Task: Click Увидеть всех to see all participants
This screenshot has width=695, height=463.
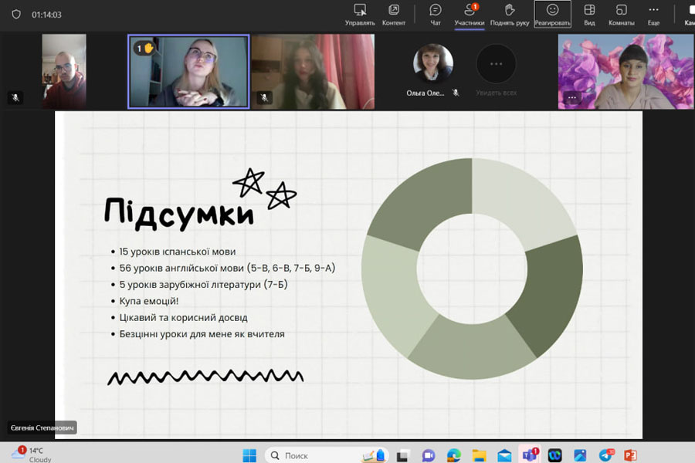Action: (496, 69)
